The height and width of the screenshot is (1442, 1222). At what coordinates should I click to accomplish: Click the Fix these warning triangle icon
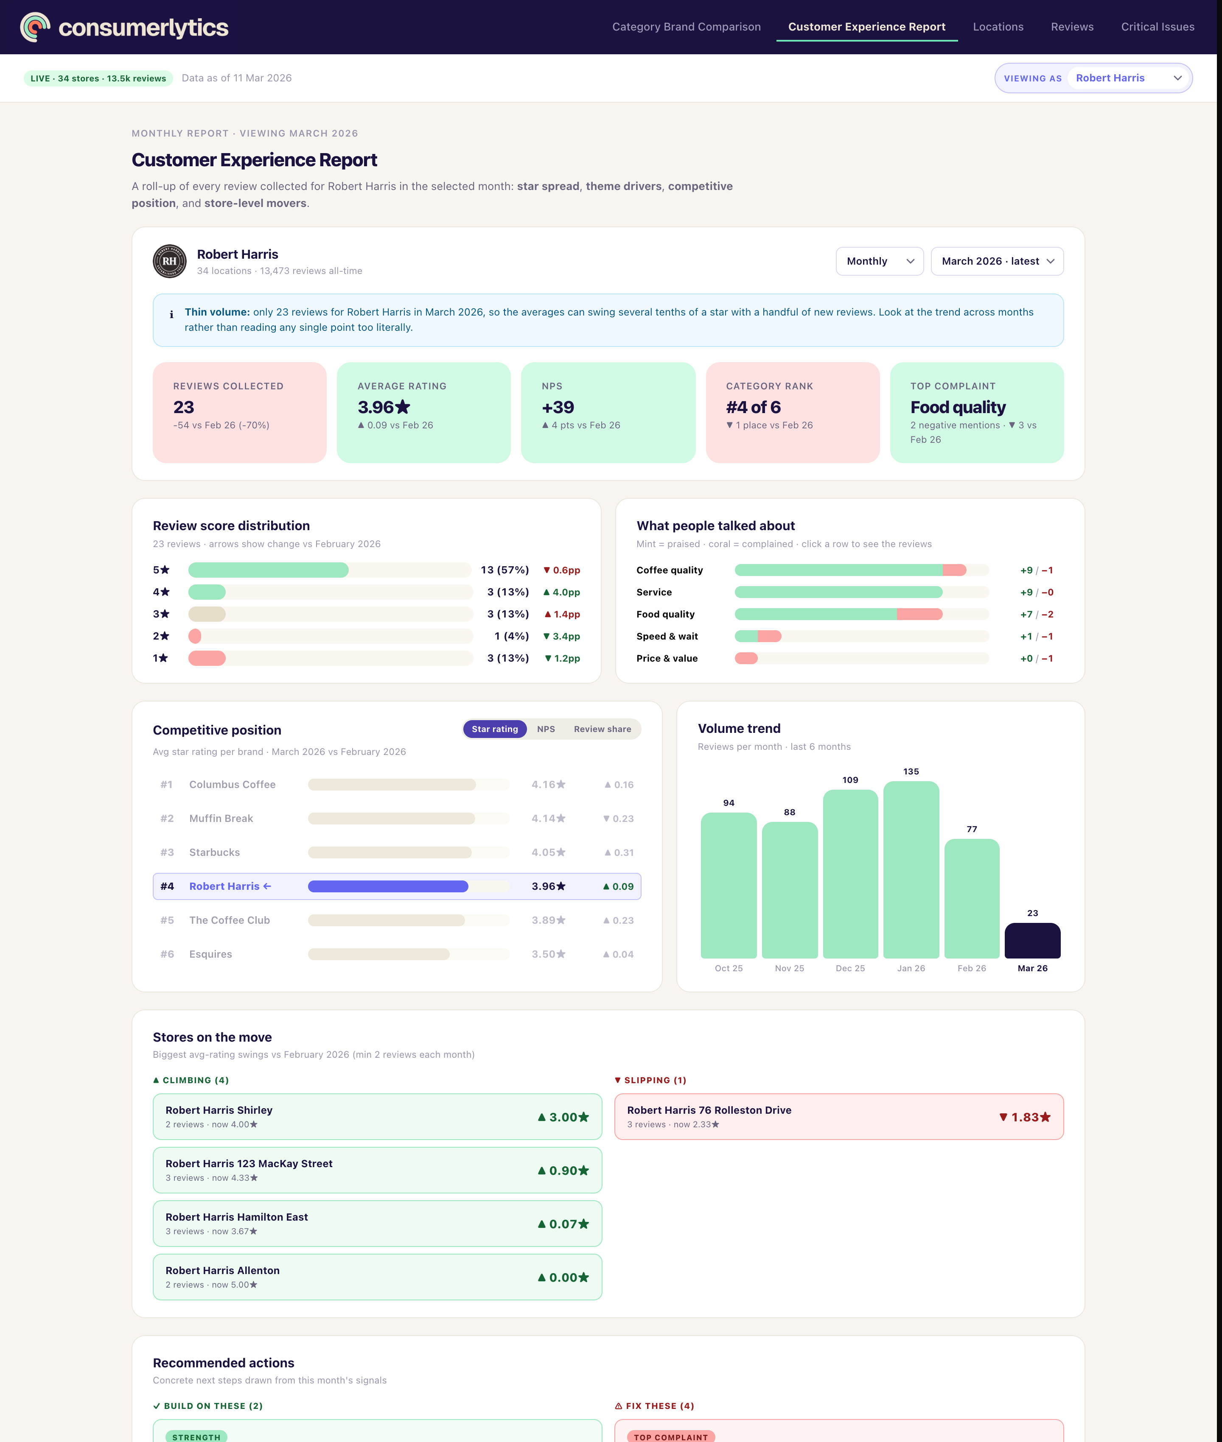(619, 1406)
